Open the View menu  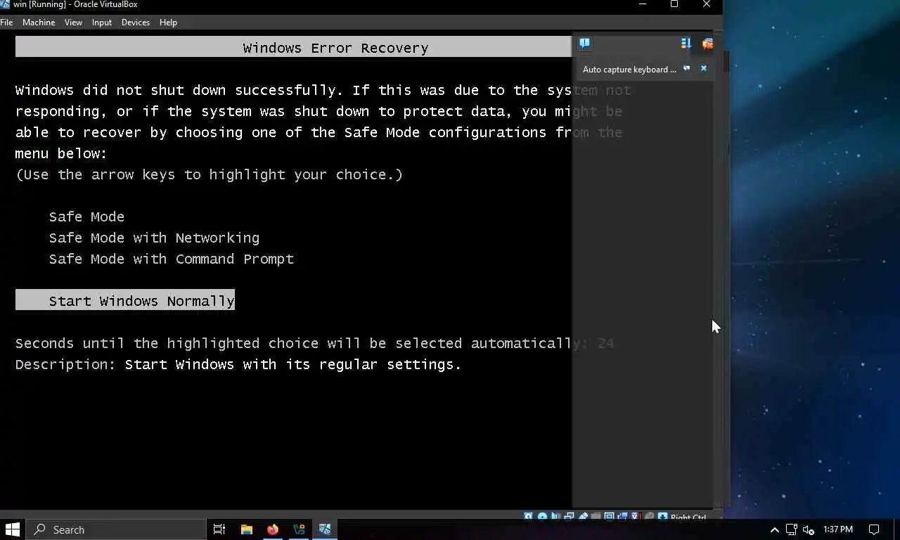click(73, 22)
